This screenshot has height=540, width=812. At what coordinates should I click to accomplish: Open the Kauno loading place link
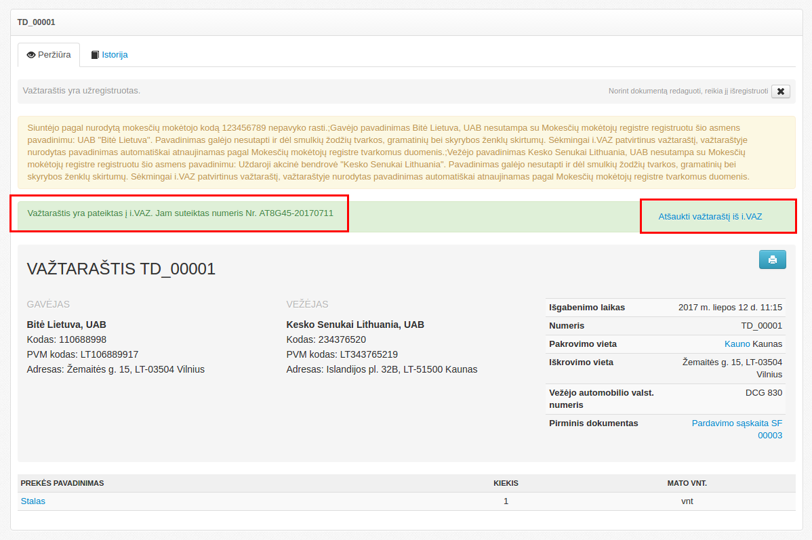pyautogui.click(x=737, y=344)
